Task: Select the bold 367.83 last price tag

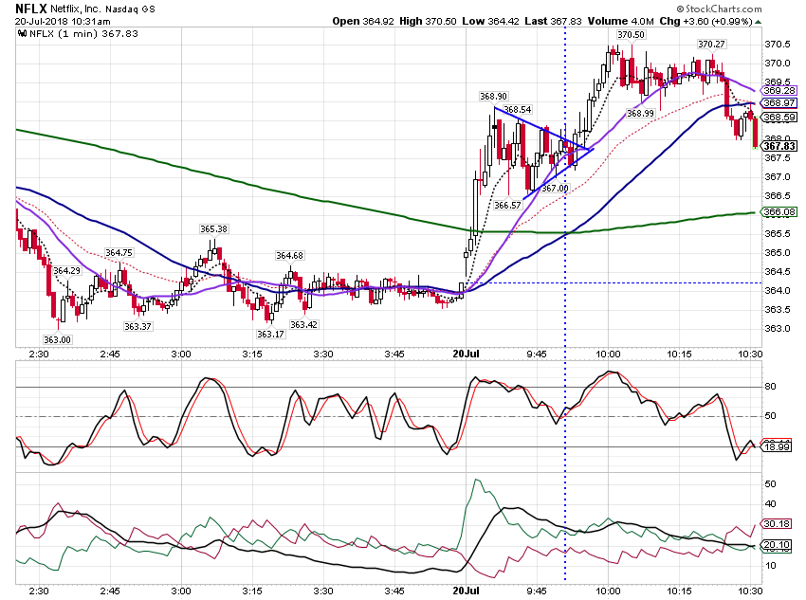Action: click(x=779, y=146)
